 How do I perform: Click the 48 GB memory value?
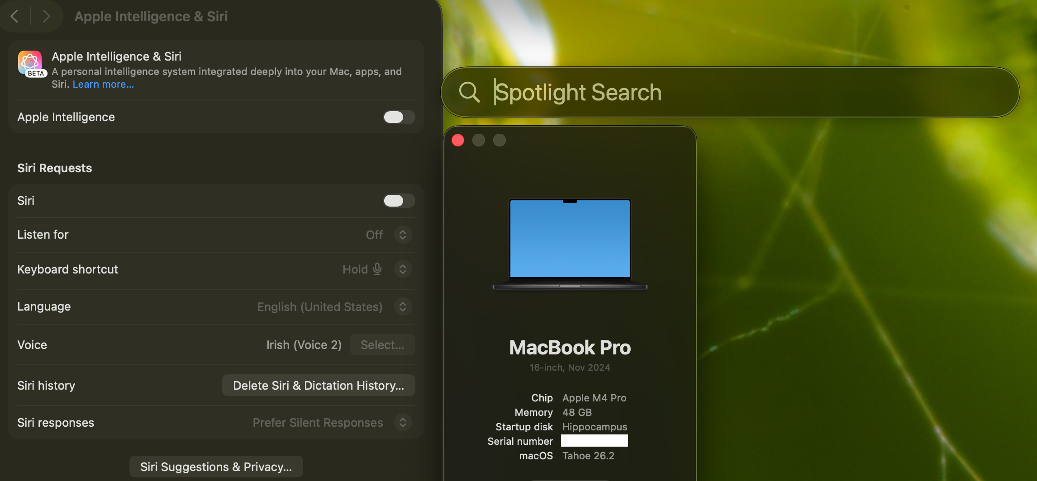[x=577, y=412]
